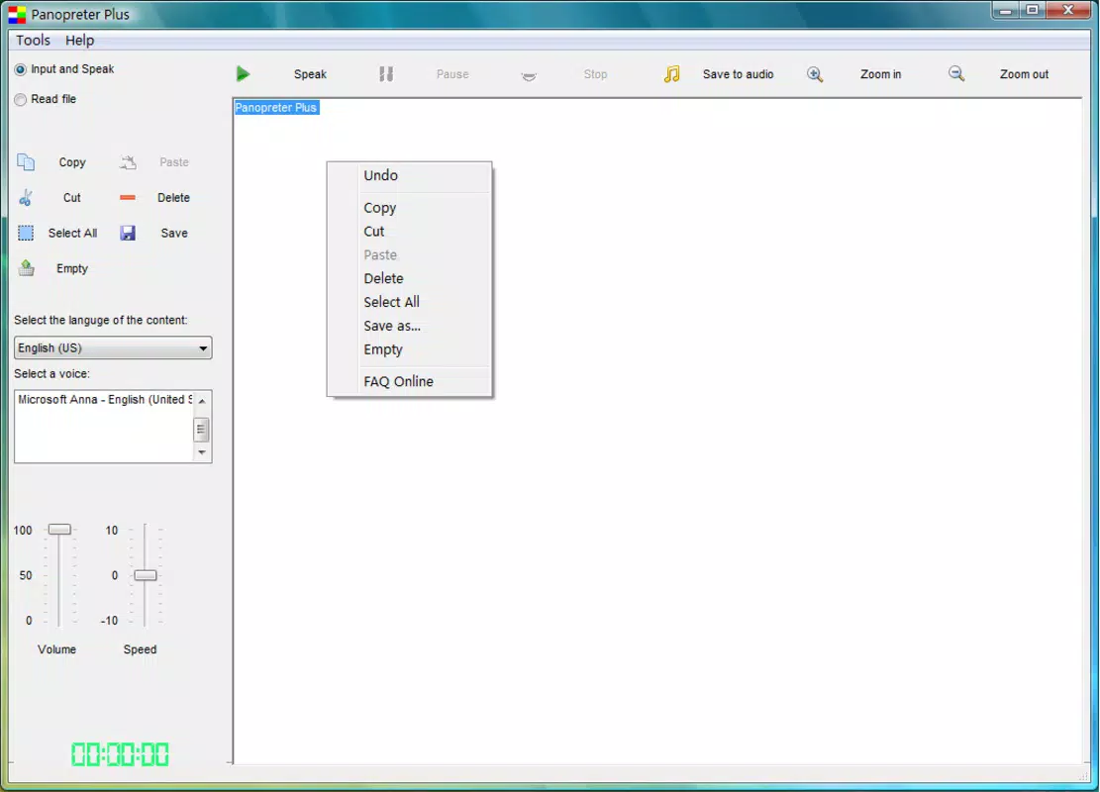This screenshot has height=792, width=1100.
Task: Click the sidebar Save text button
Action: coord(174,233)
